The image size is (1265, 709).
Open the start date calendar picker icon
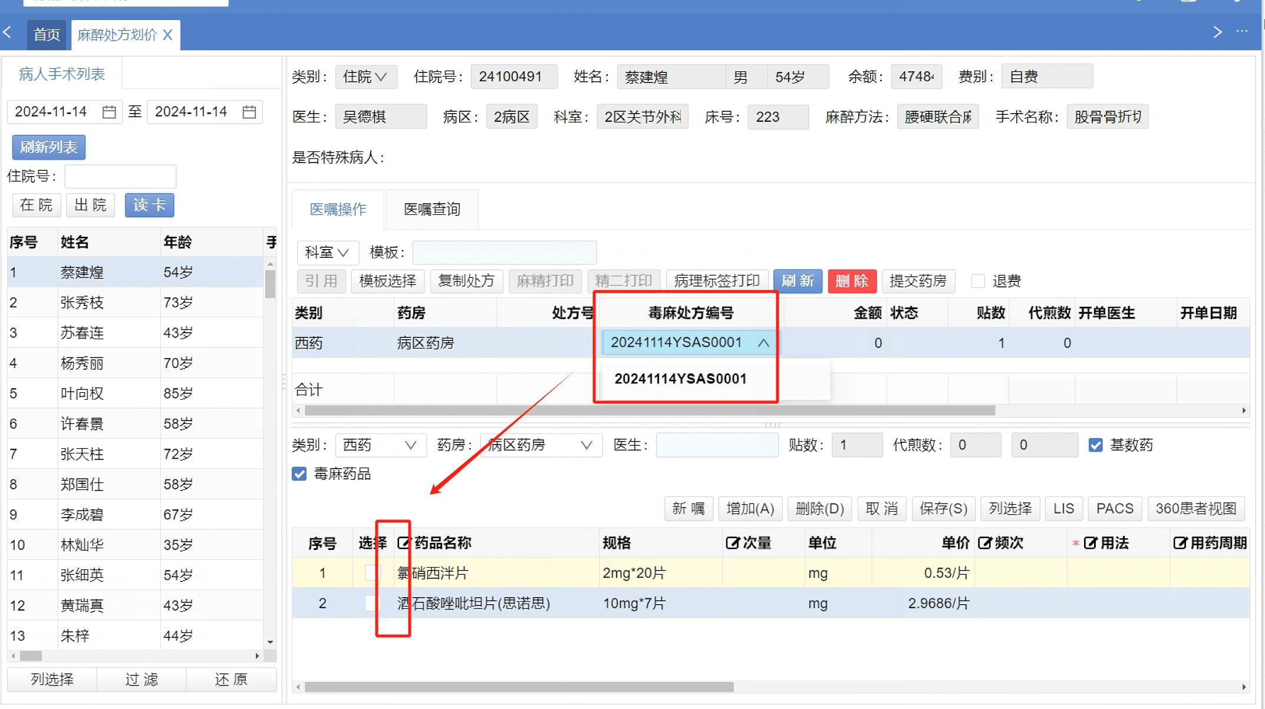pyautogui.click(x=109, y=112)
